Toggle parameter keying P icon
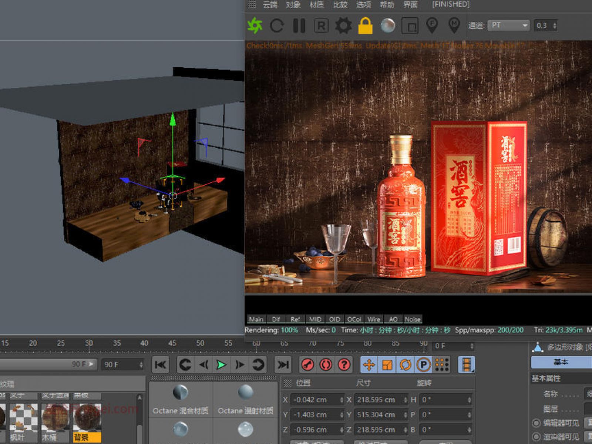 pos(424,365)
